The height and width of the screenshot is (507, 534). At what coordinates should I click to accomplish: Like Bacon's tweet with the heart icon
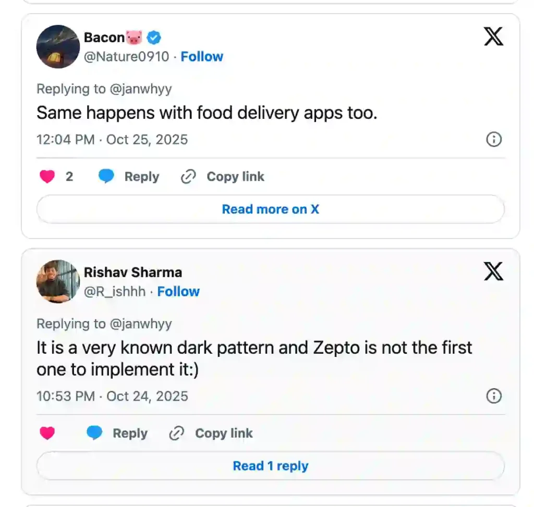(x=47, y=177)
